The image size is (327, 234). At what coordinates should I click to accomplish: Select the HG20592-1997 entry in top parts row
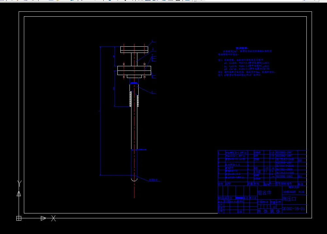pos(284,152)
